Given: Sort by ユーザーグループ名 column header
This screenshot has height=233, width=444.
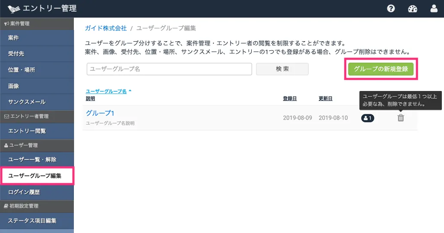Looking at the screenshot, I should [x=106, y=91].
